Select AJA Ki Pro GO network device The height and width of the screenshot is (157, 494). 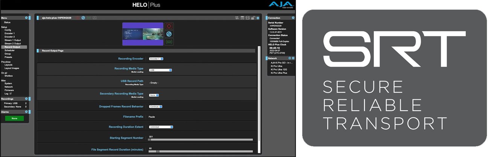pos(282,63)
